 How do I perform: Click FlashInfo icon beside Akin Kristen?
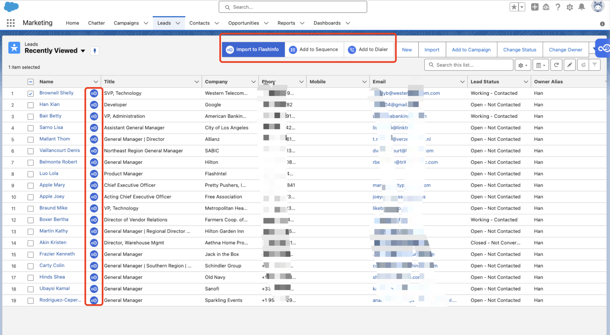tap(94, 243)
